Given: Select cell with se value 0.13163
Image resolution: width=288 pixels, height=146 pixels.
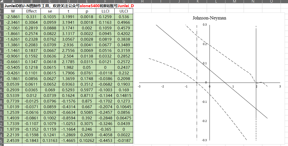Looking at the screenshot, I should (x=50, y=141).
